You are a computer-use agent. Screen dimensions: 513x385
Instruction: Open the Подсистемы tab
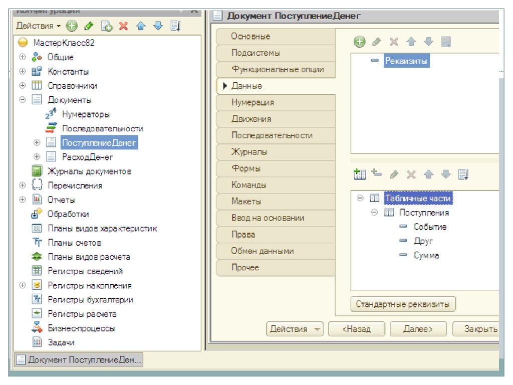[x=276, y=53]
